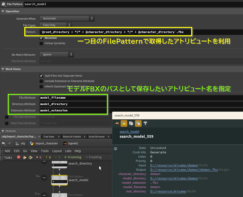Click the folder icon in work item panel
The height and width of the screenshot is (197, 243).
(124, 123)
